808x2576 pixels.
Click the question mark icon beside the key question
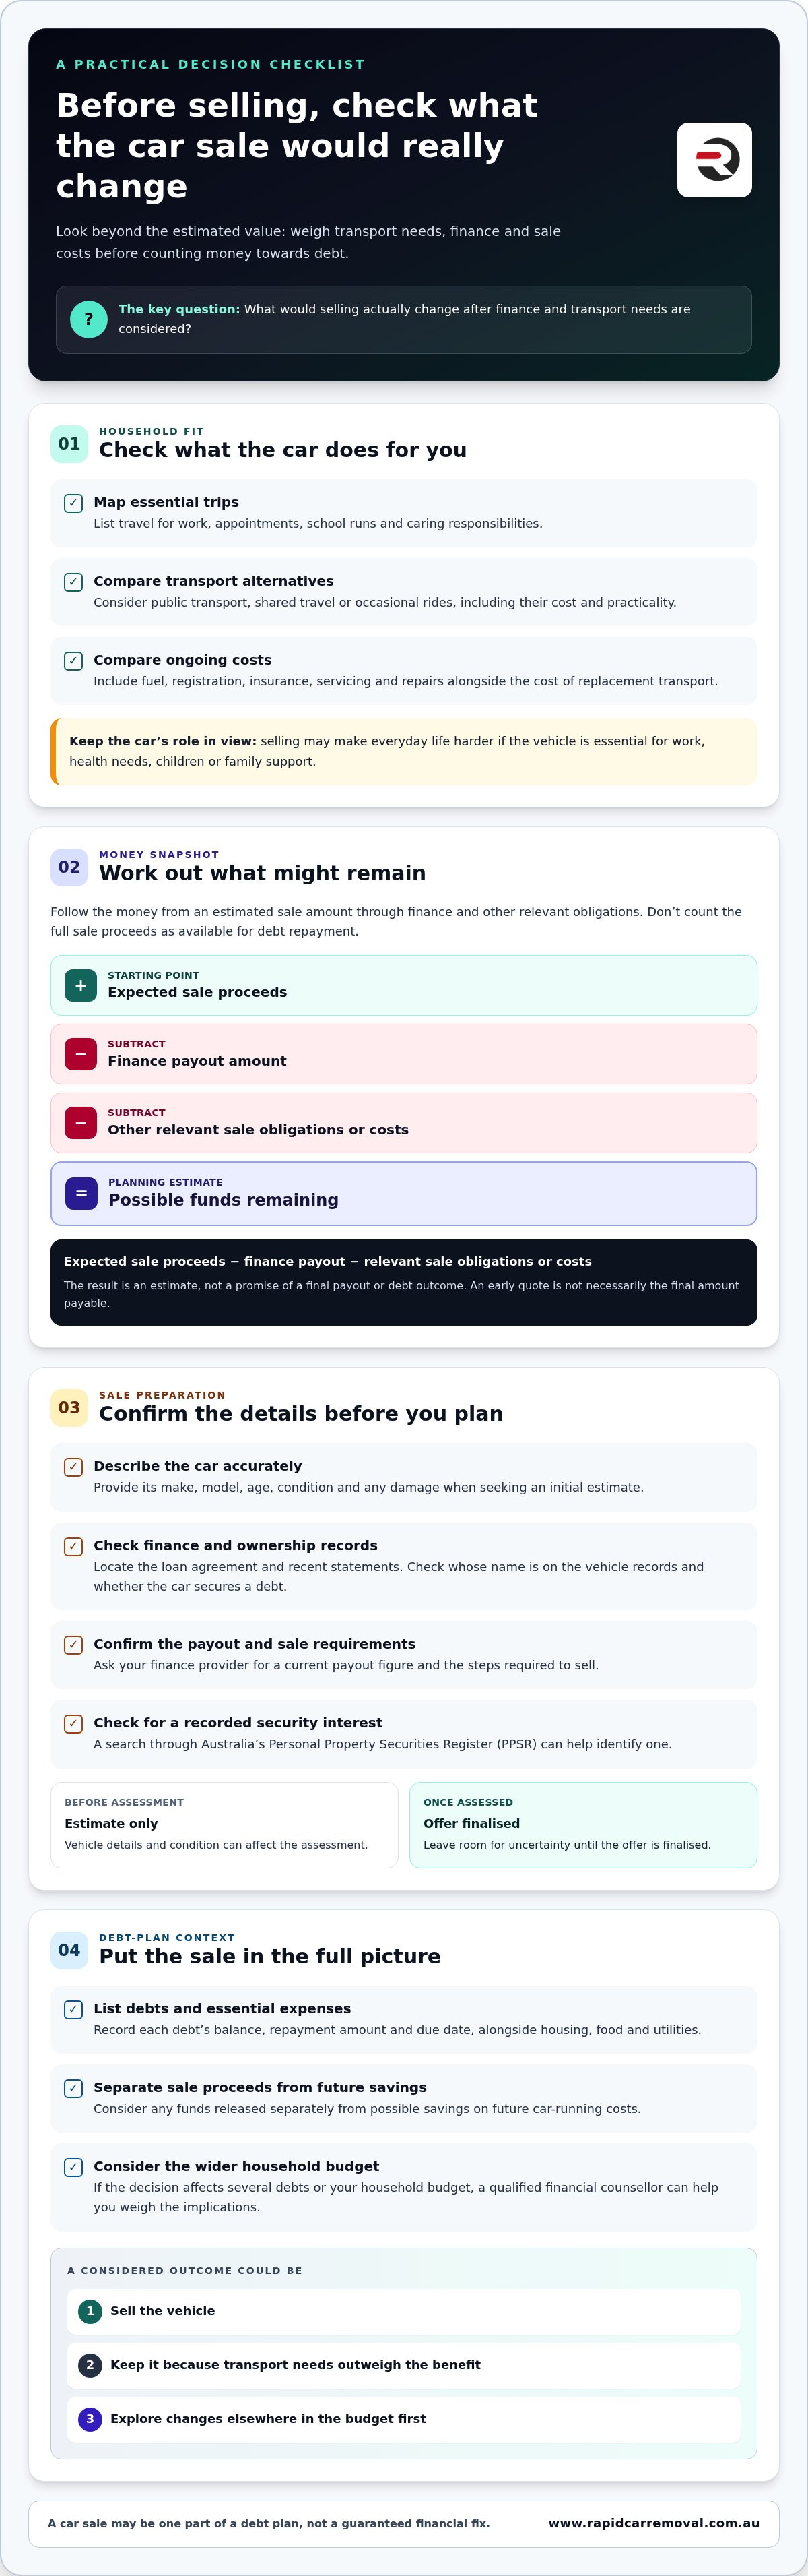(89, 319)
